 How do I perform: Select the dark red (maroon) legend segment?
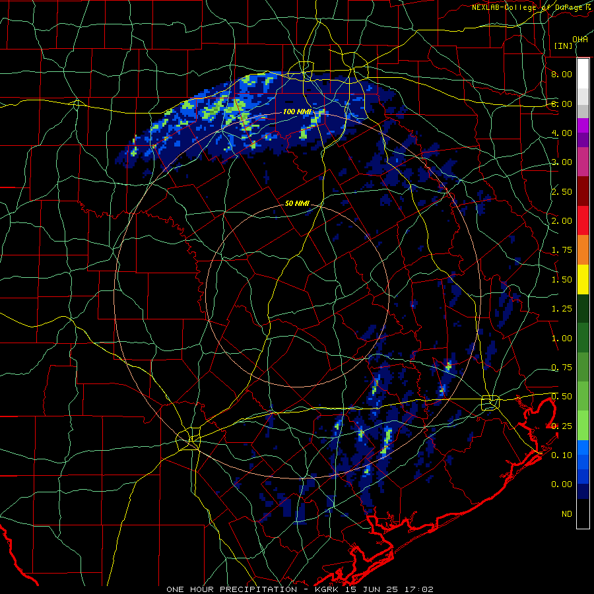point(583,191)
